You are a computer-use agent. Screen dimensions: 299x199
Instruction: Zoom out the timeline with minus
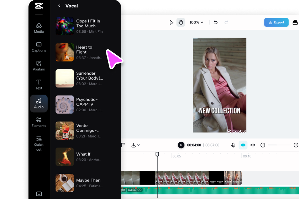click(x=263, y=145)
